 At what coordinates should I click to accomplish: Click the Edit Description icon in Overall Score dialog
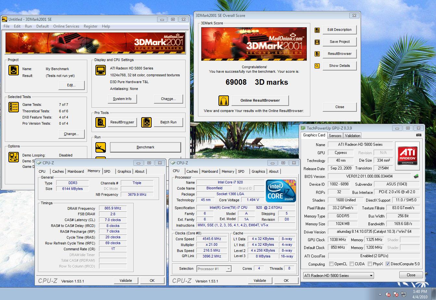[x=317, y=30]
